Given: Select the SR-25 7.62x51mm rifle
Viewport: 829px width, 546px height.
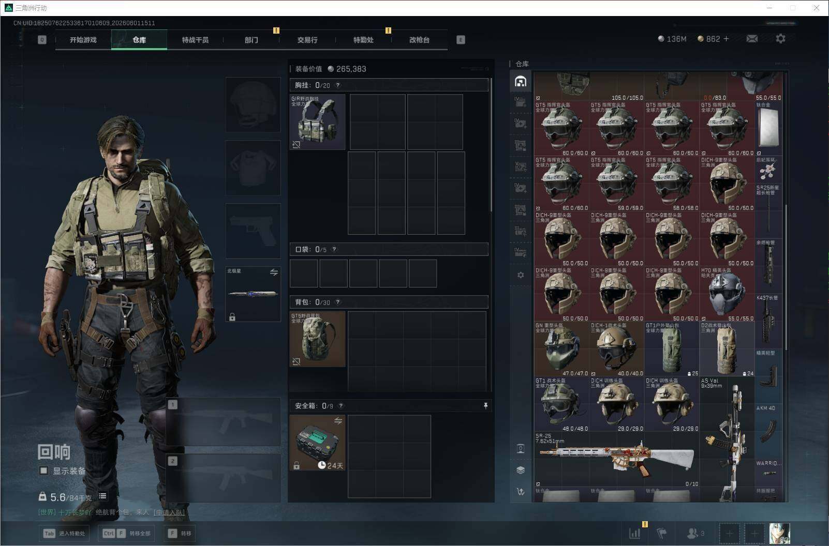Looking at the screenshot, I should [617, 460].
